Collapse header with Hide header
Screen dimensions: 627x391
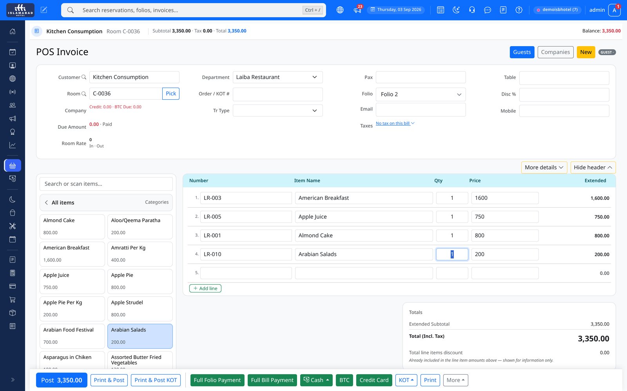[593, 167]
